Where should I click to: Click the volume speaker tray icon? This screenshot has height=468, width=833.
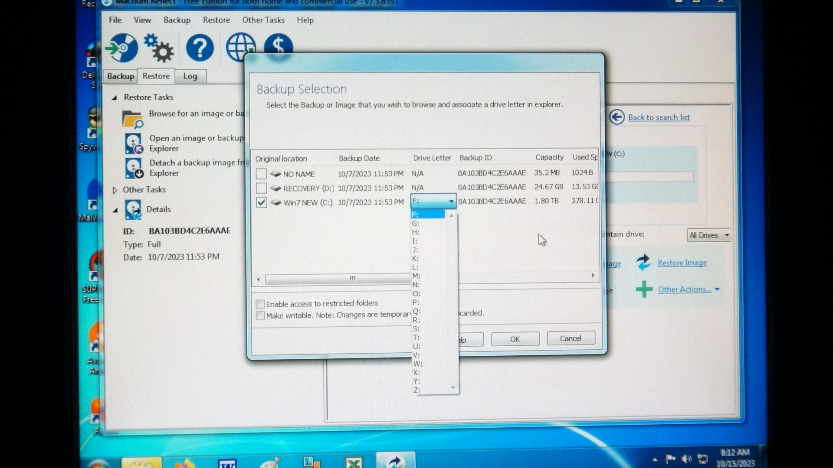686,458
